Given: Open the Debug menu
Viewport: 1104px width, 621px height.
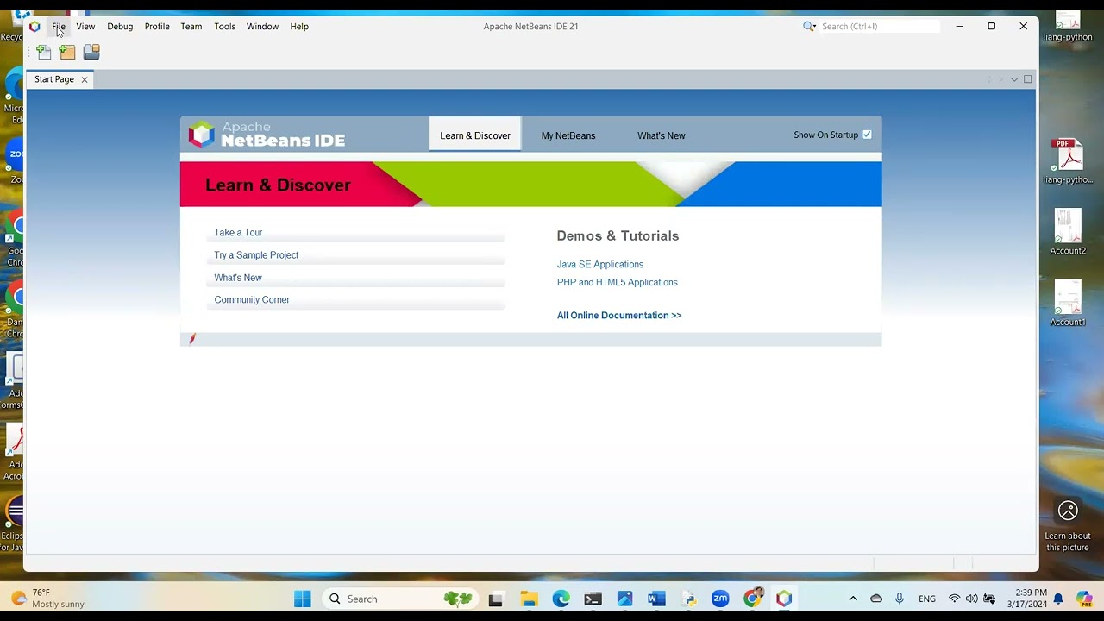Looking at the screenshot, I should tap(120, 27).
